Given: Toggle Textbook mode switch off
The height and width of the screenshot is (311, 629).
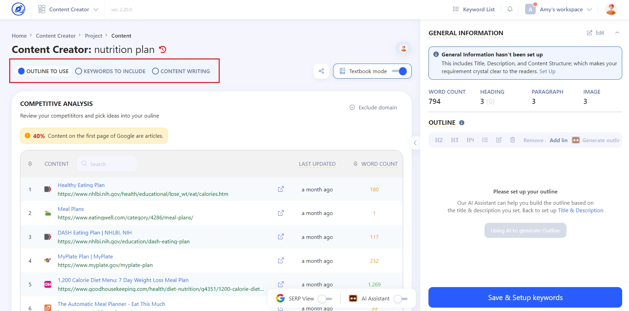Looking at the screenshot, I should [399, 71].
